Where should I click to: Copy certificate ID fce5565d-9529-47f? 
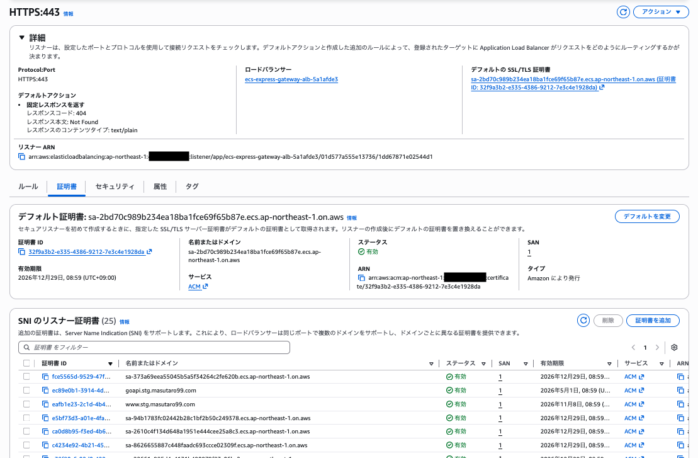(45, 377)
